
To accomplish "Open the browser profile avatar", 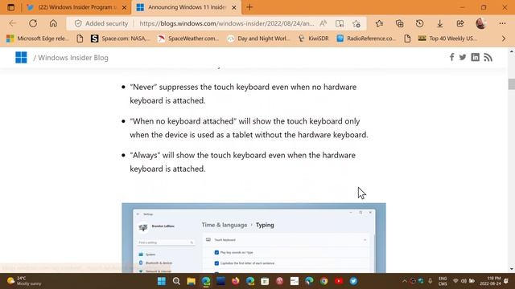I will [481, 23].
